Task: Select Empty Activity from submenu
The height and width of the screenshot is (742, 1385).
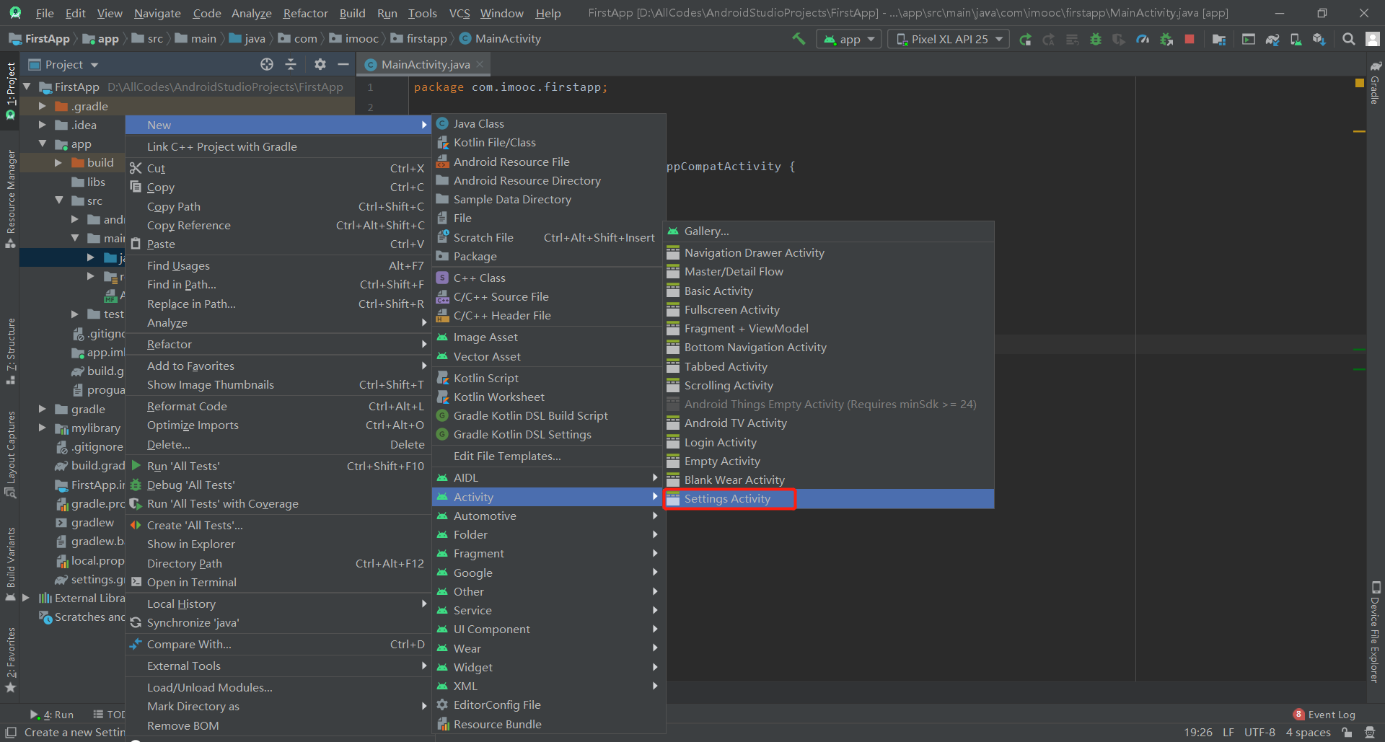Action: 830,461
